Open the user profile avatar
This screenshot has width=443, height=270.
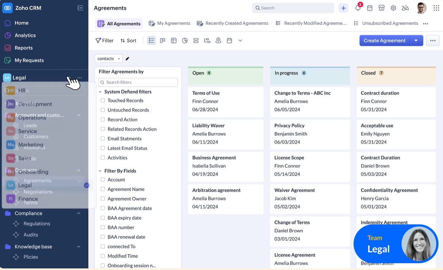coord(421,8)
